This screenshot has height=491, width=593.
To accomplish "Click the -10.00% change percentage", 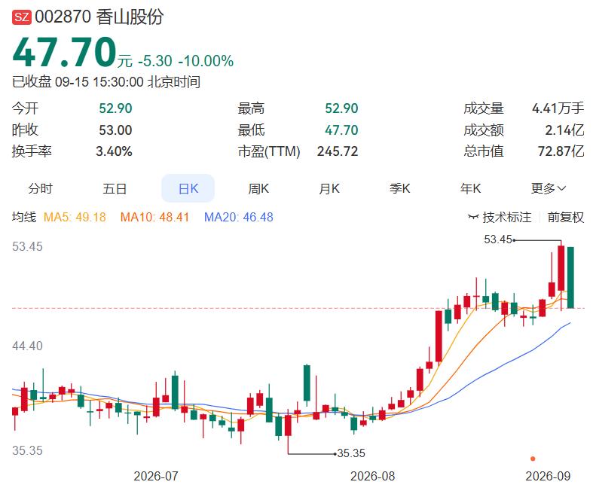I will pyautogui.click(x=206, y=61).
